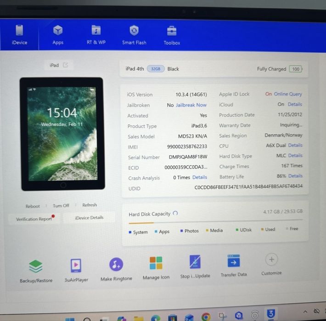Click the serial number DMPJQAM8F18W
Image resolution: width=326 pixels, height=321 pixels.
point(188,157)
